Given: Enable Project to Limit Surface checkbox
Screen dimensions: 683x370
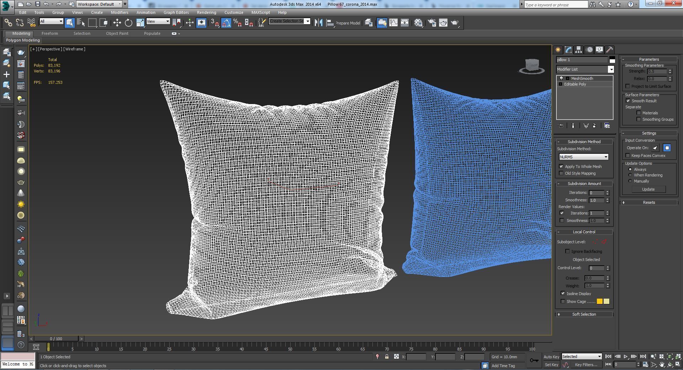Looking at the screenshot, I should [x=628, y=86].
